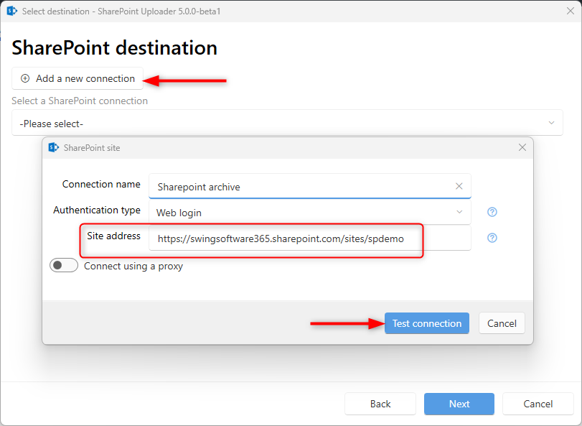
Task: Click the plus icon beside Add a new connection
Action: 25,78
